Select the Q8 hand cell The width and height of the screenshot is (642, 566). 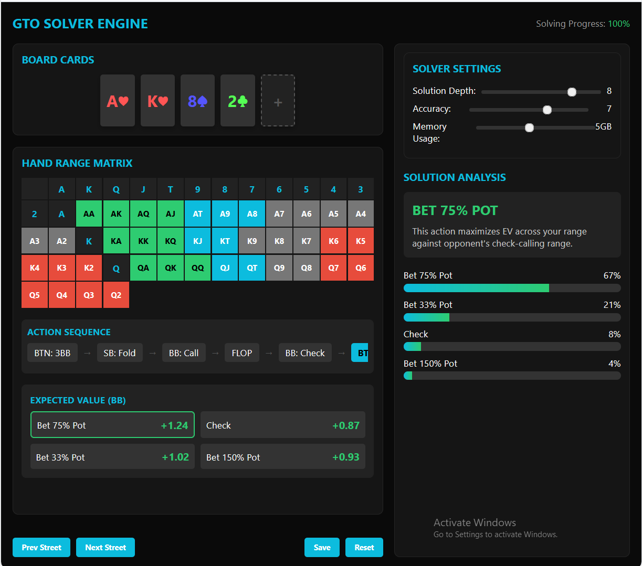pyautogui.click(x=306, y=268)
